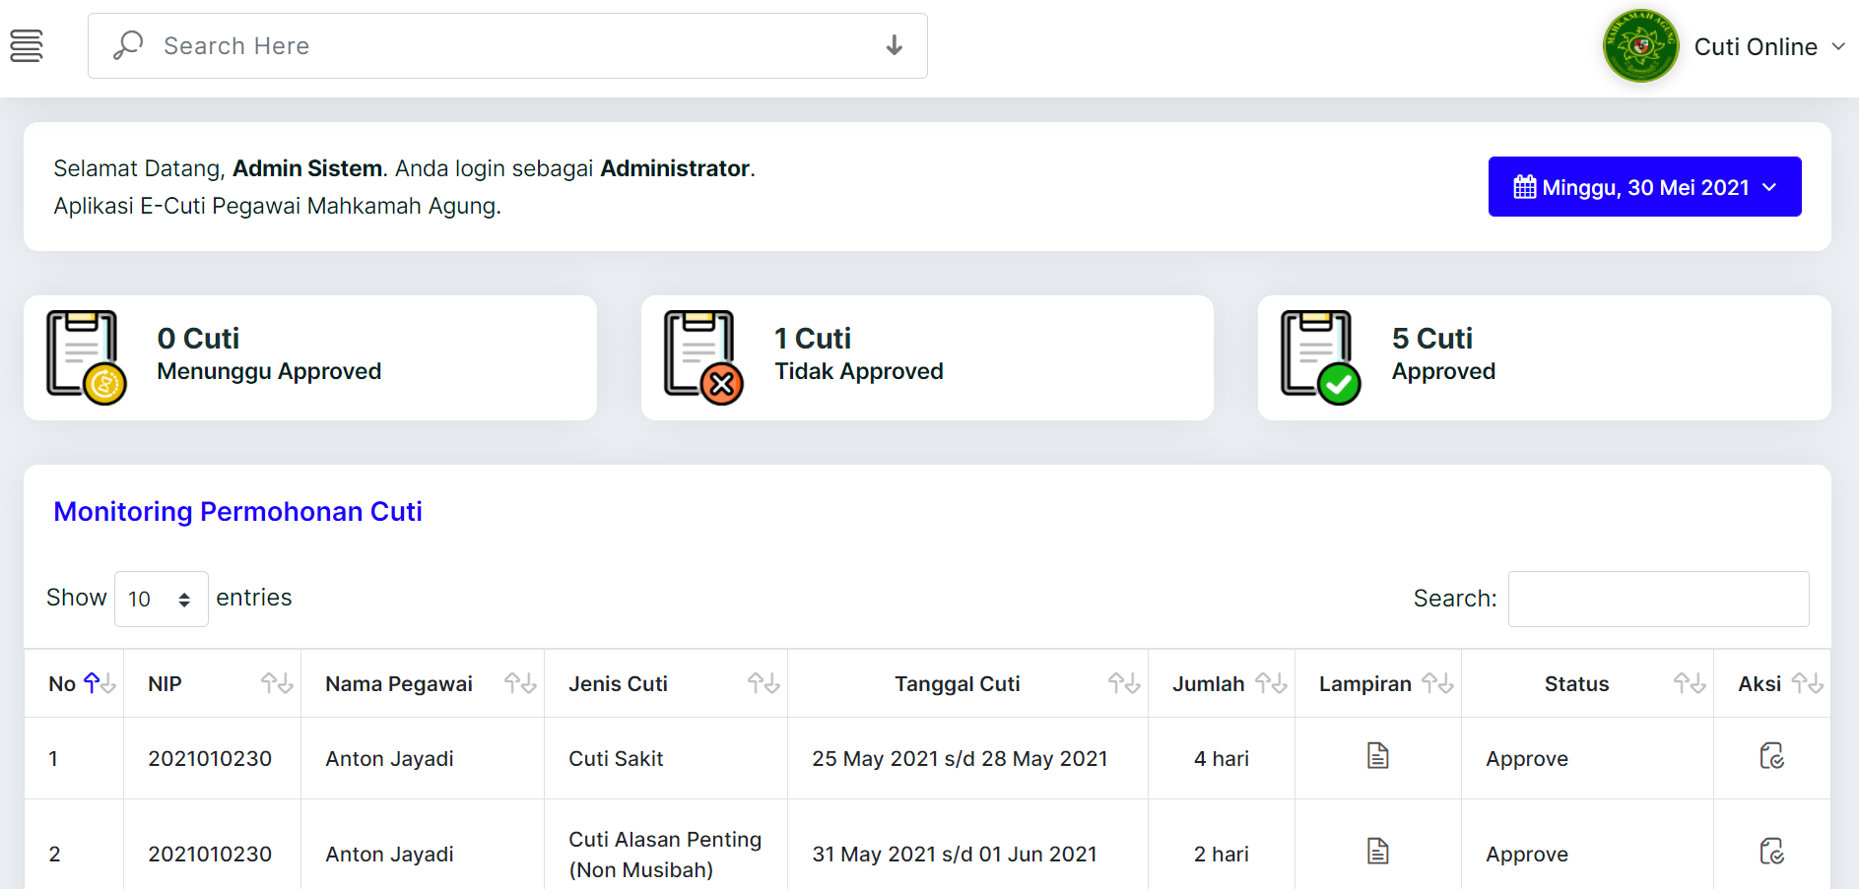Open the sidebar using the hamburger icon
Screen dimensions: 1859x889
(x=27, y=45)
